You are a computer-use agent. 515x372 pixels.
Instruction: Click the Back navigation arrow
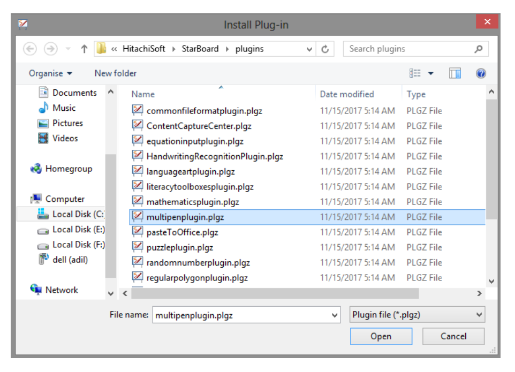click(x=30, y=49)
